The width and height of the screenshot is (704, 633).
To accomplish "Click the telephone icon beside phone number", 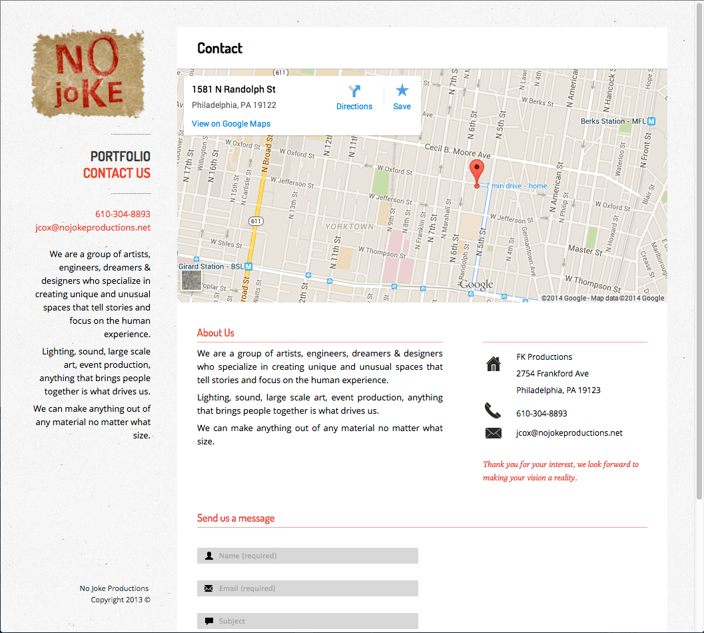I will 493,411.
